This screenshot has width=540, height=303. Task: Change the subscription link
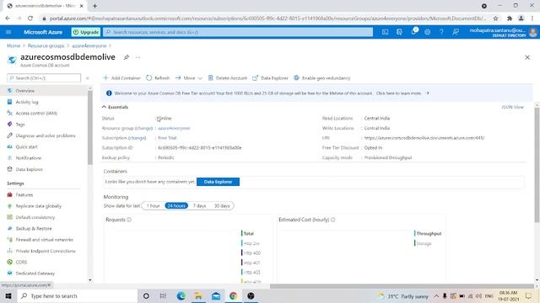[x=137, y=138]
